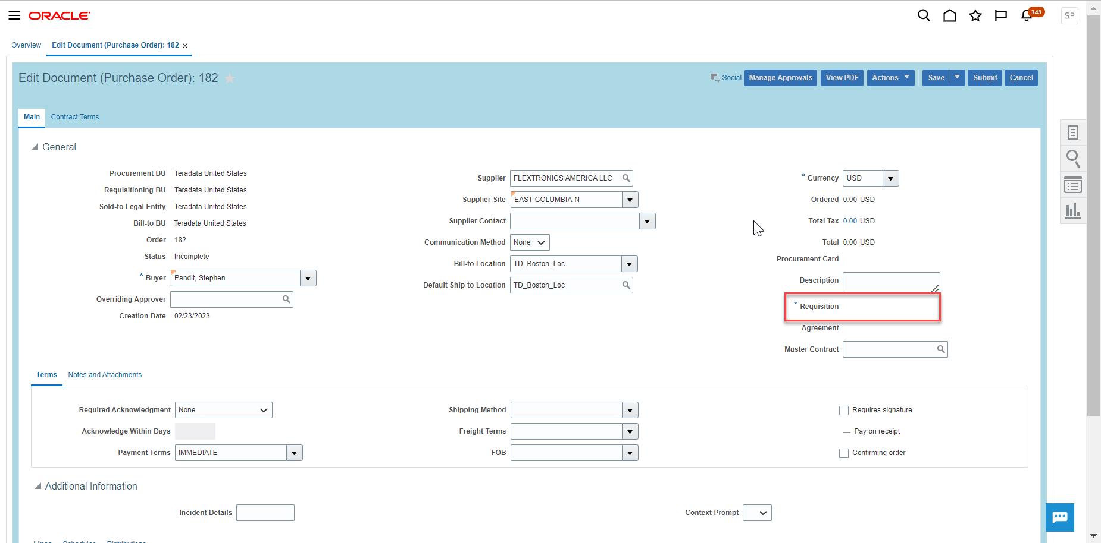Open the SP user profile menu
1101x543 pixels.
tap(1069, 16)
